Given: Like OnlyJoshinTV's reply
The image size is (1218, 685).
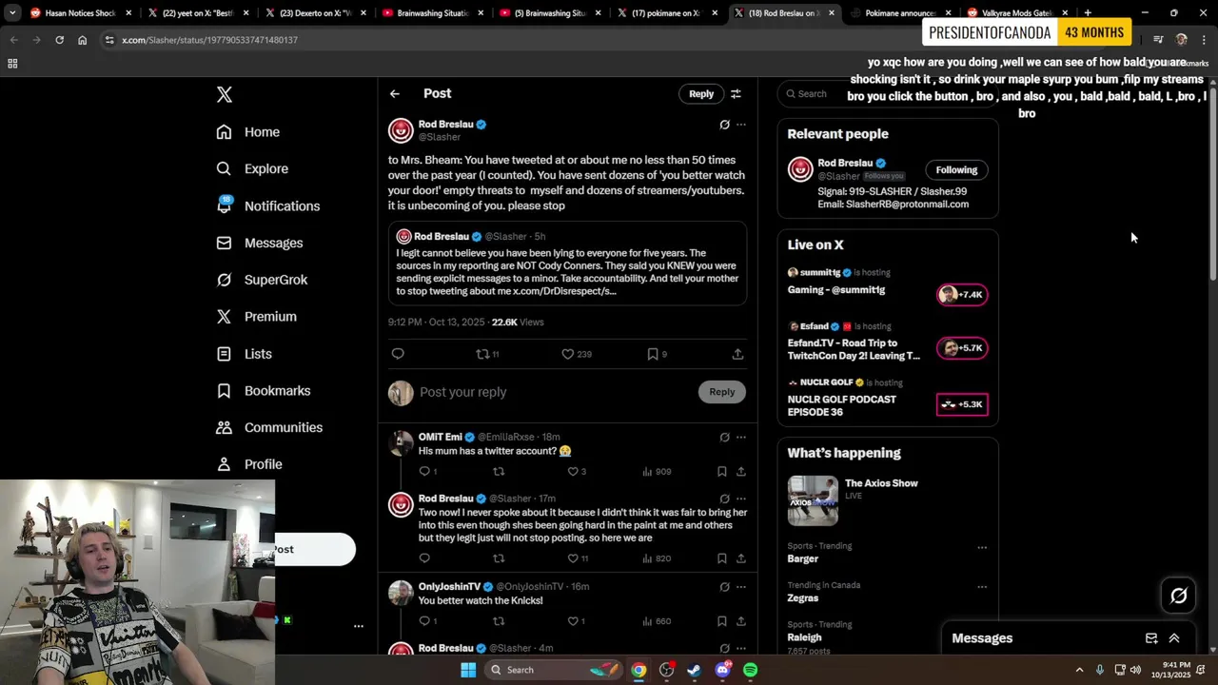Looking at the screenshot, I should (x=577, y=621).
